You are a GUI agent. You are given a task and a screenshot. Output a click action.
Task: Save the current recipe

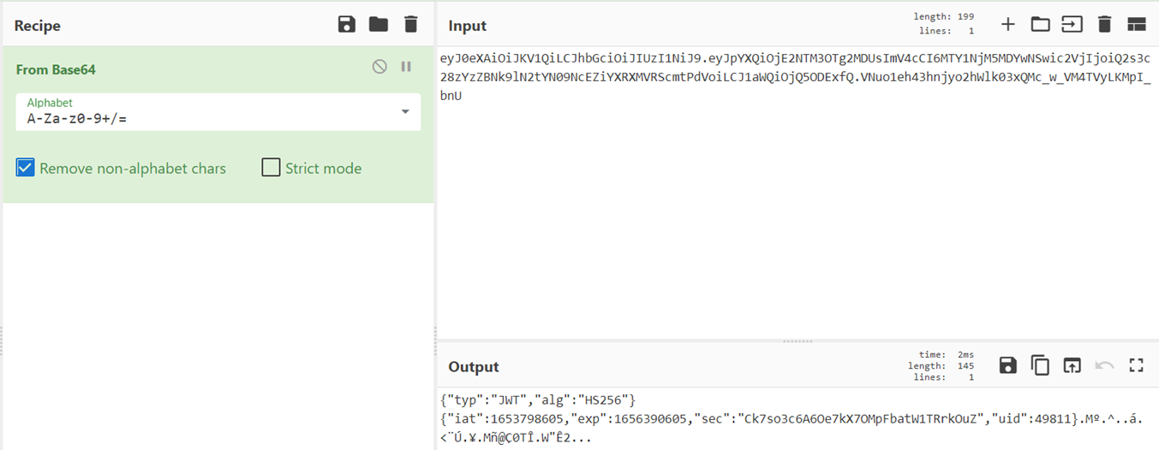point(346,24)
